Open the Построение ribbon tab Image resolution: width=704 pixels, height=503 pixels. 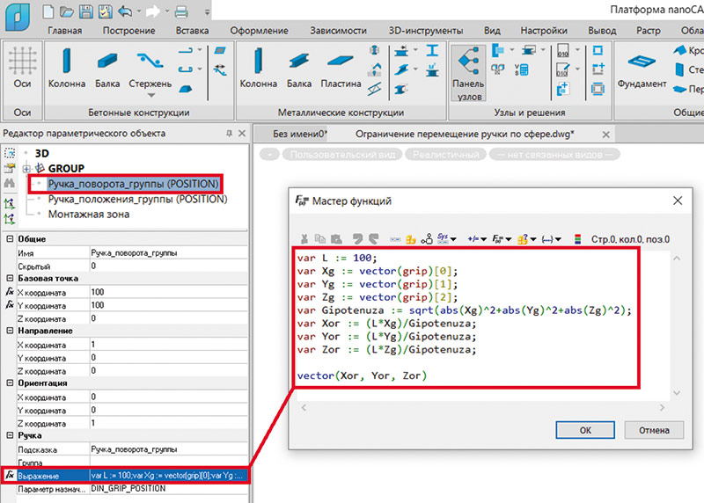(127, 30)
